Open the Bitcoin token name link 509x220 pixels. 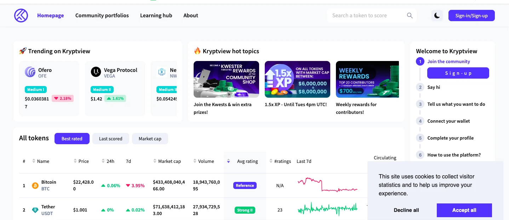coord(49,182)
